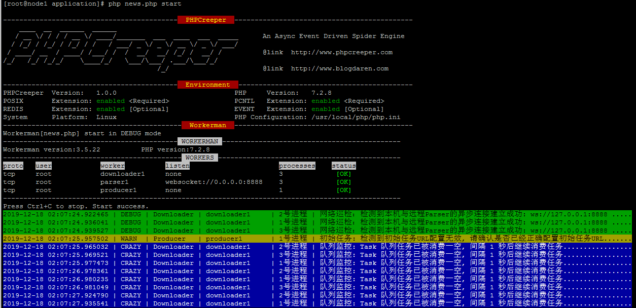
Task: Click the proto column header
Action: point(13,166)
